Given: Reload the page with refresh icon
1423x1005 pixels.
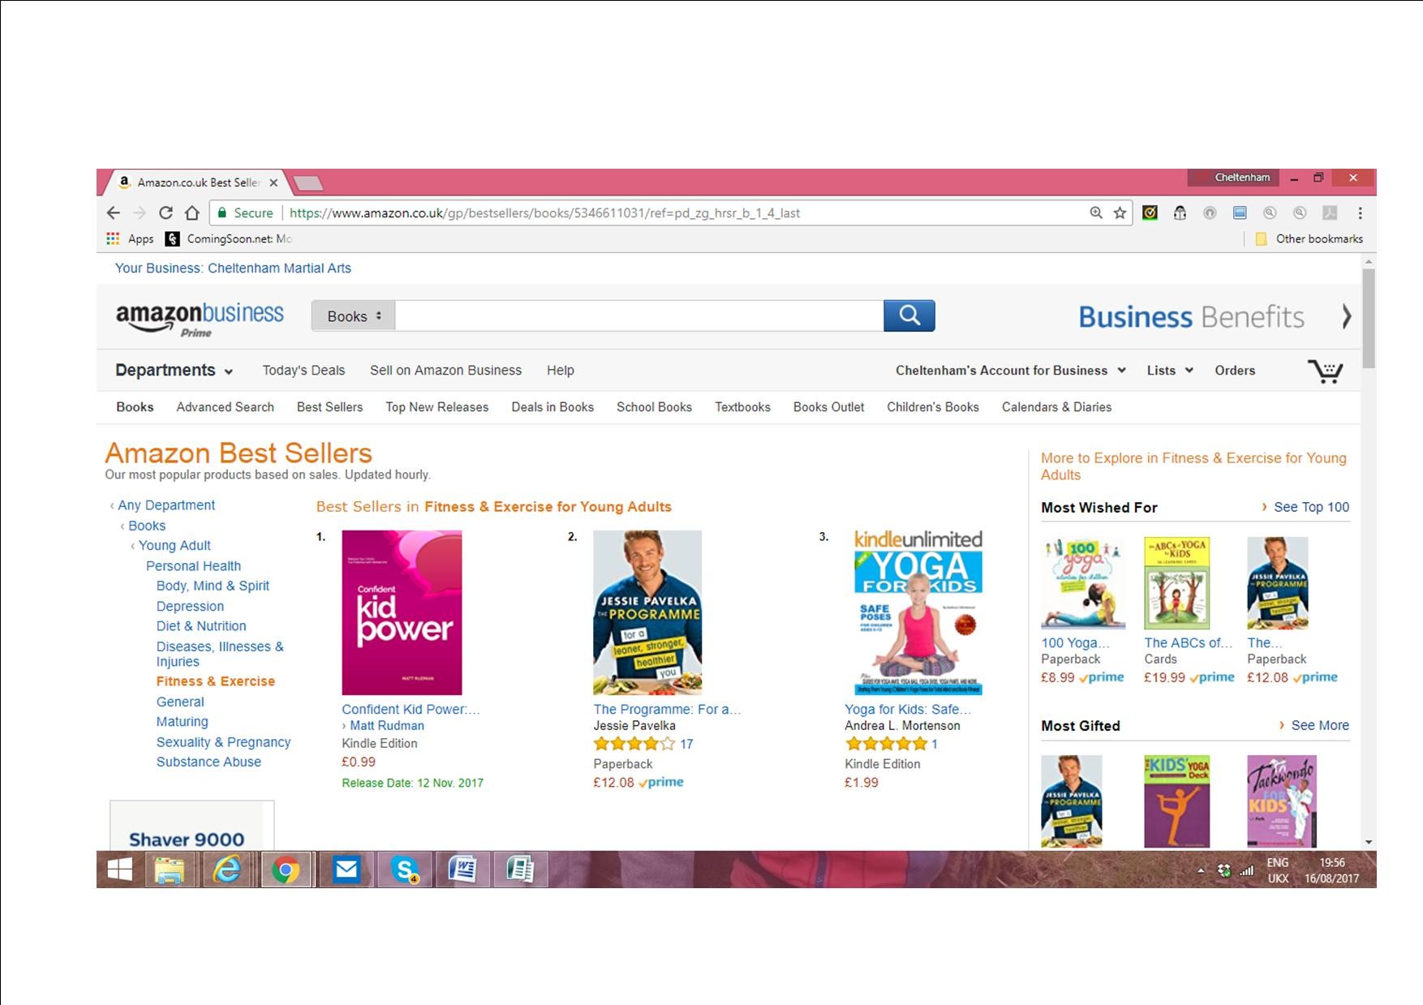Looking at the screenshot, I should click(x=166, y=213).
